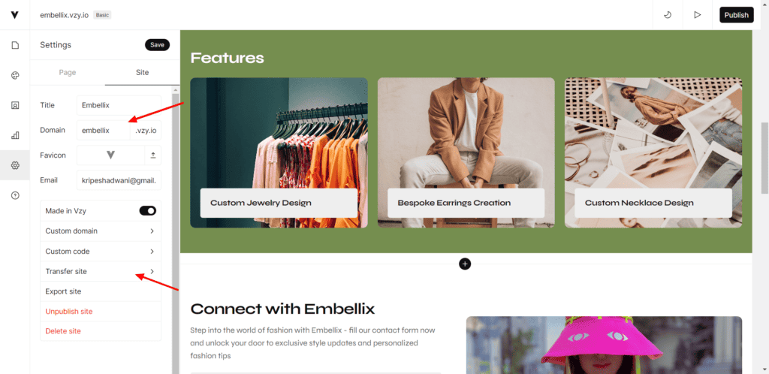Open the help question mark icon
769x374 pixels.
pyautogui.click(x=15, y=195)
